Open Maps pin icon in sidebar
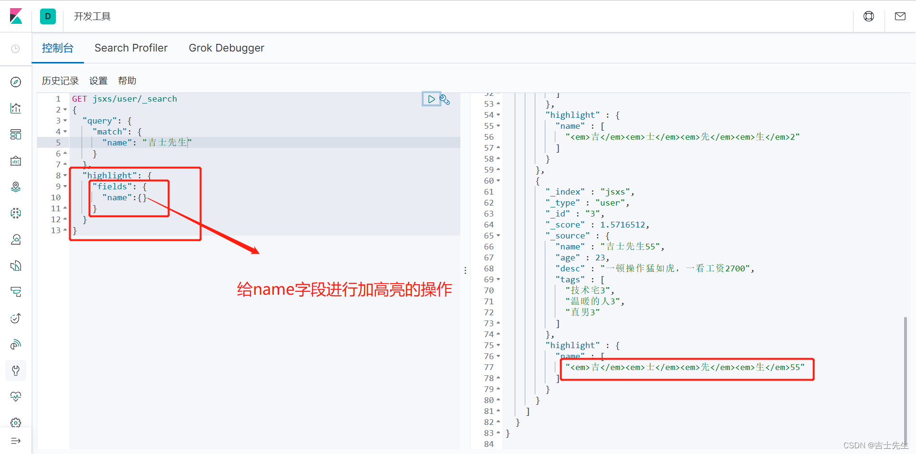 [16, 187]
